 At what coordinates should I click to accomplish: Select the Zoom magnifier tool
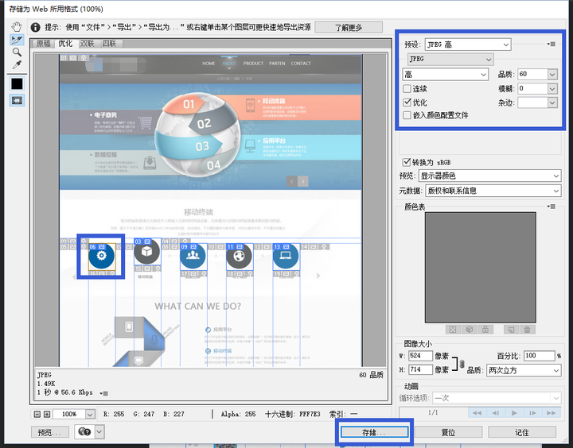pos(17,52)
